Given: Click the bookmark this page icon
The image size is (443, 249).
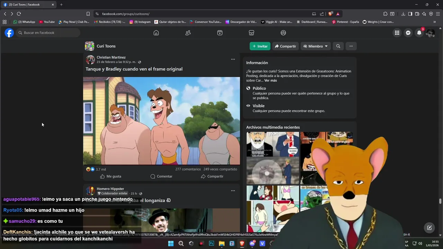Looking at the screenshot, I should point(88,14).
